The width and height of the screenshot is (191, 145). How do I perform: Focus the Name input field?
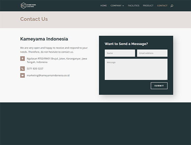120,53
